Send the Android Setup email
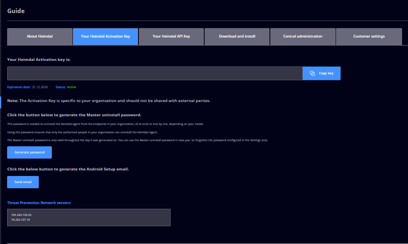 23,182
